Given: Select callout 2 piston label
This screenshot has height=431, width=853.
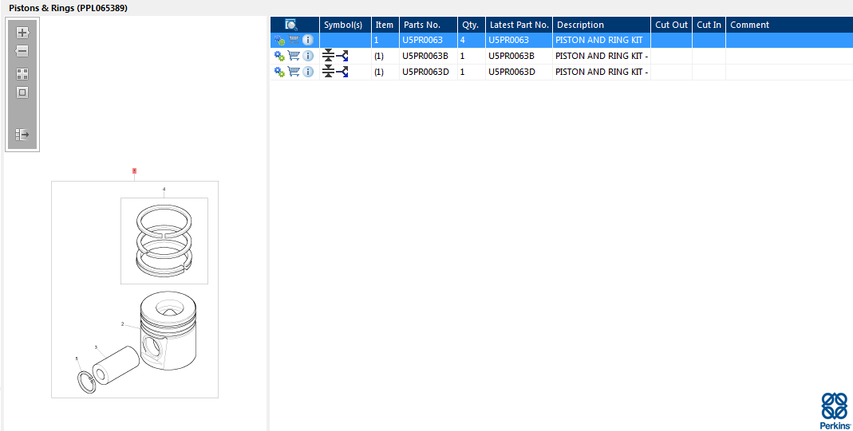Looking at the screenshot, I should click(x=122, y=324).
